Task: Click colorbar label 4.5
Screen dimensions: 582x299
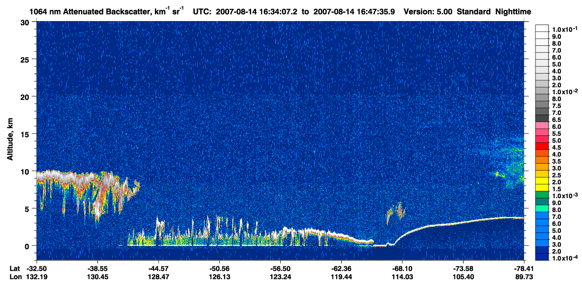Action: click(556, 147)
